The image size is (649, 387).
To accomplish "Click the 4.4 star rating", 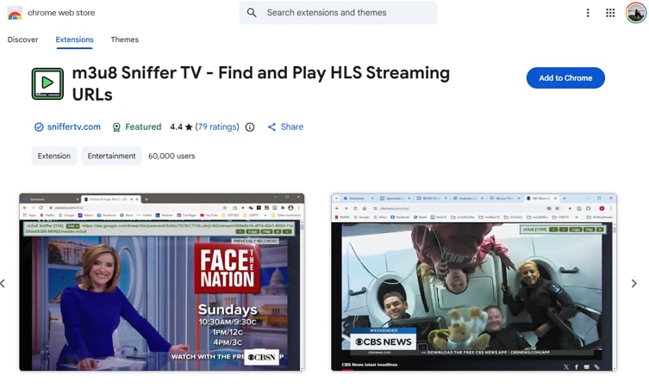I will click(181, 126).
